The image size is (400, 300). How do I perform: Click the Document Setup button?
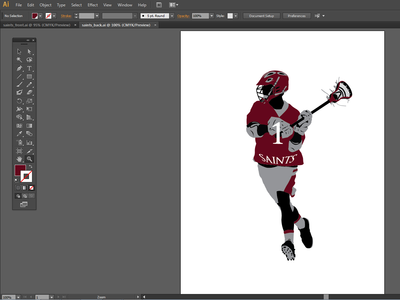coord(261,16)
